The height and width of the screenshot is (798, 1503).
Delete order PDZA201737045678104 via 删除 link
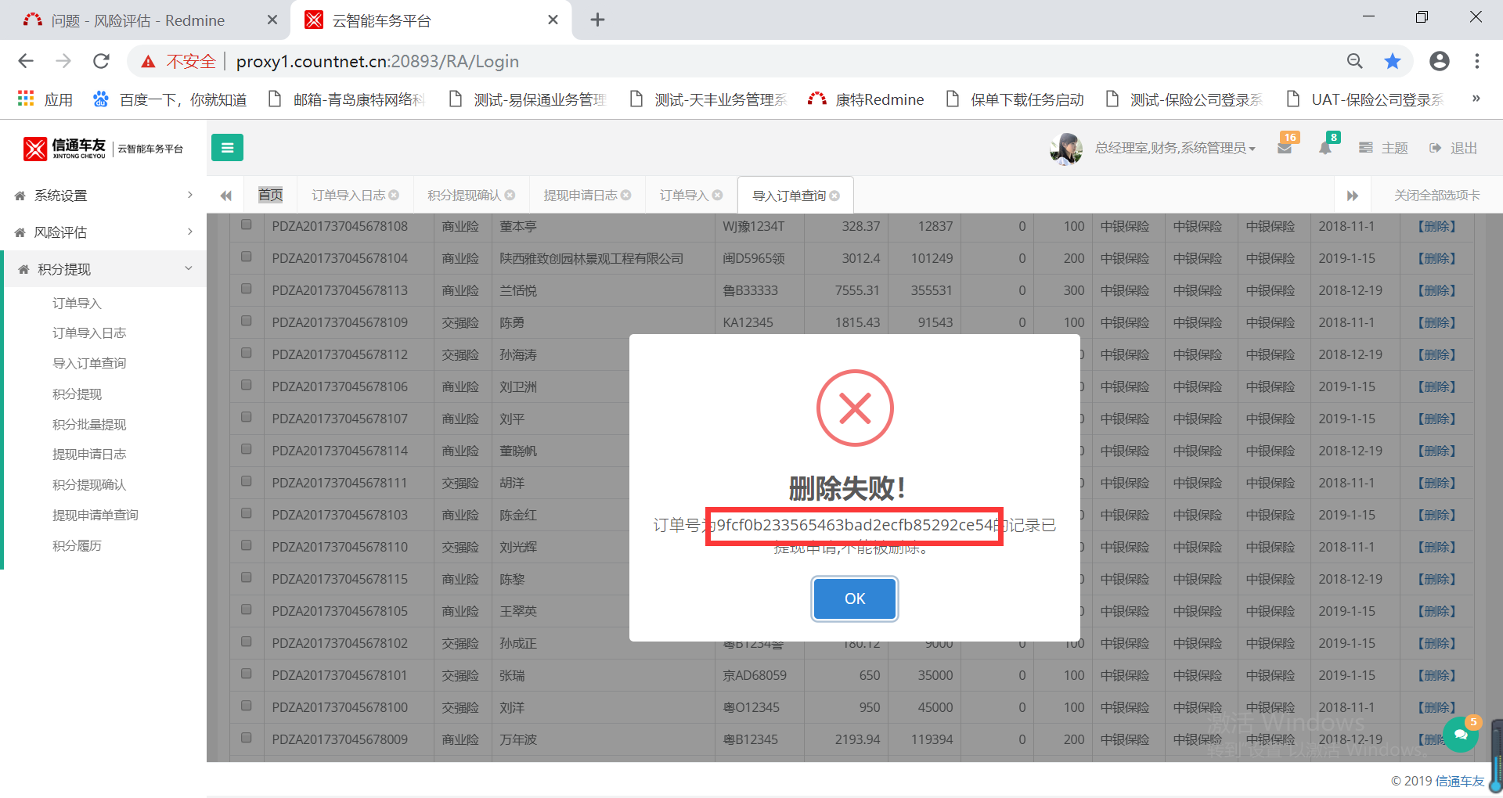[x=1437, y=258]
